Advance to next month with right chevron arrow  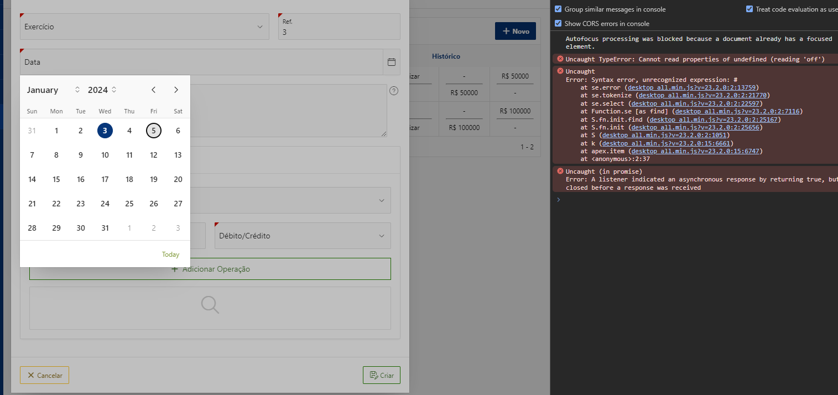(176, 90)
